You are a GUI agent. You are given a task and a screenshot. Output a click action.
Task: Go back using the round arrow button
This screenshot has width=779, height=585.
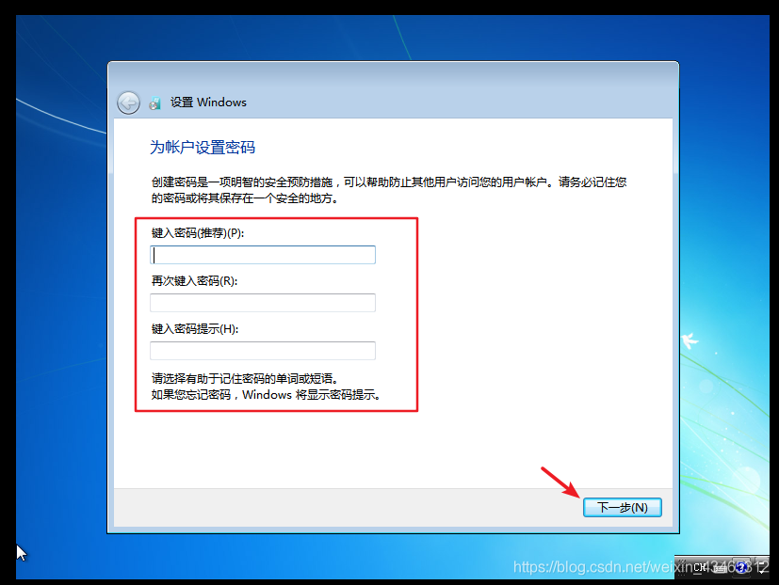129,103
